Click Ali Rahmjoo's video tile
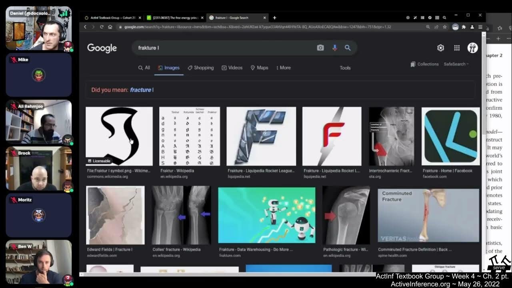Viewport: 512px width, 288px height. [x=39, y=122]
